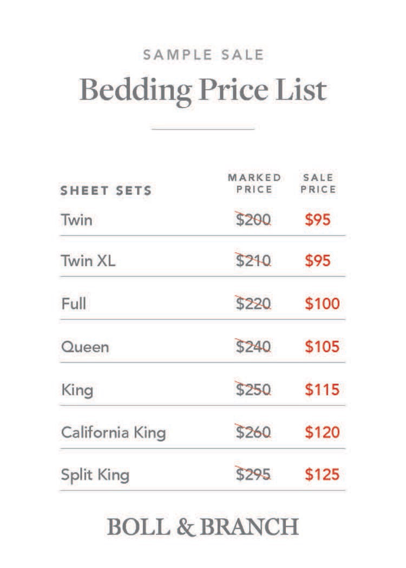Click the red $105 sale price
The height and width of the screenshot is (568, 406).
click(x=322, y=346)
